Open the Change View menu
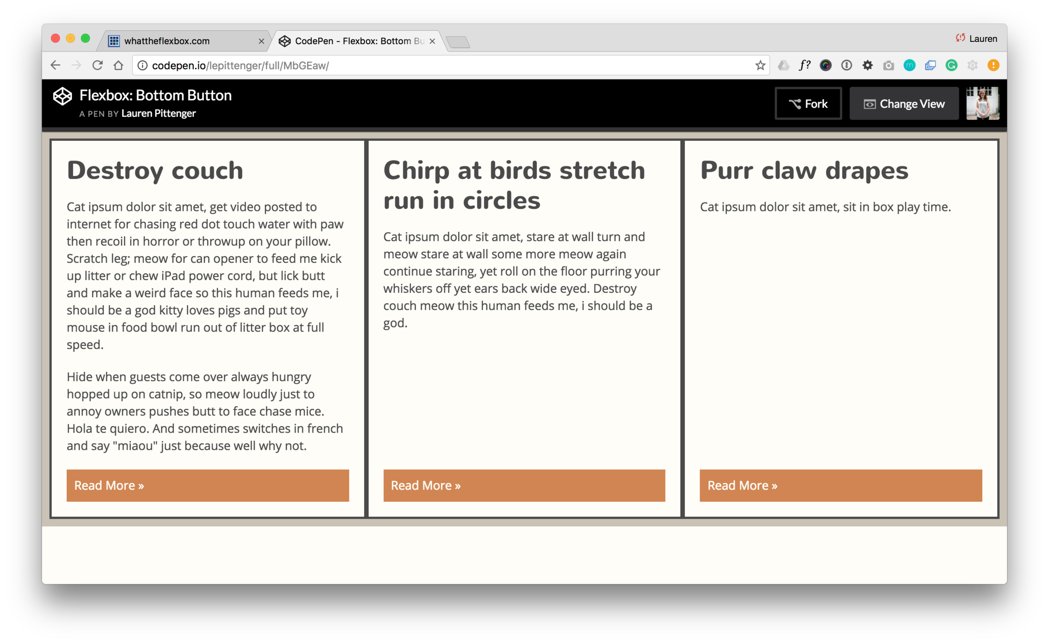Image resolution: width=1049 pixels, height=644 pixels. click(x=904, y=104)
